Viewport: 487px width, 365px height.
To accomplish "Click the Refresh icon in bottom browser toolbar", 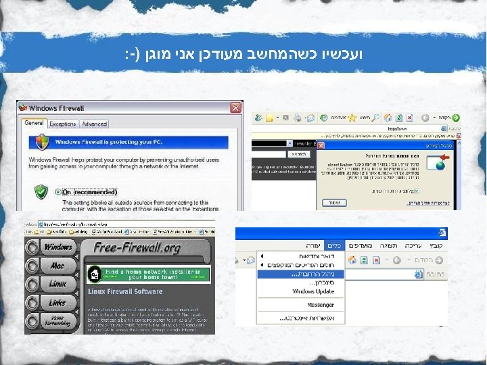I will [364, 260].
